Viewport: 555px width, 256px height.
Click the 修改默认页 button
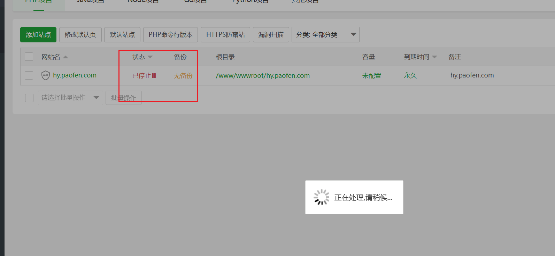click(x=80, y=35)
